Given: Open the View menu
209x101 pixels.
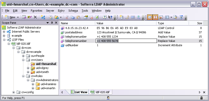Looking at the screenshot, I should 24,11.
